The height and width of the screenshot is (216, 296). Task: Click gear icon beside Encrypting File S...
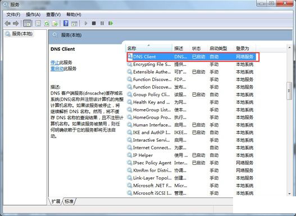pos(130,64)
